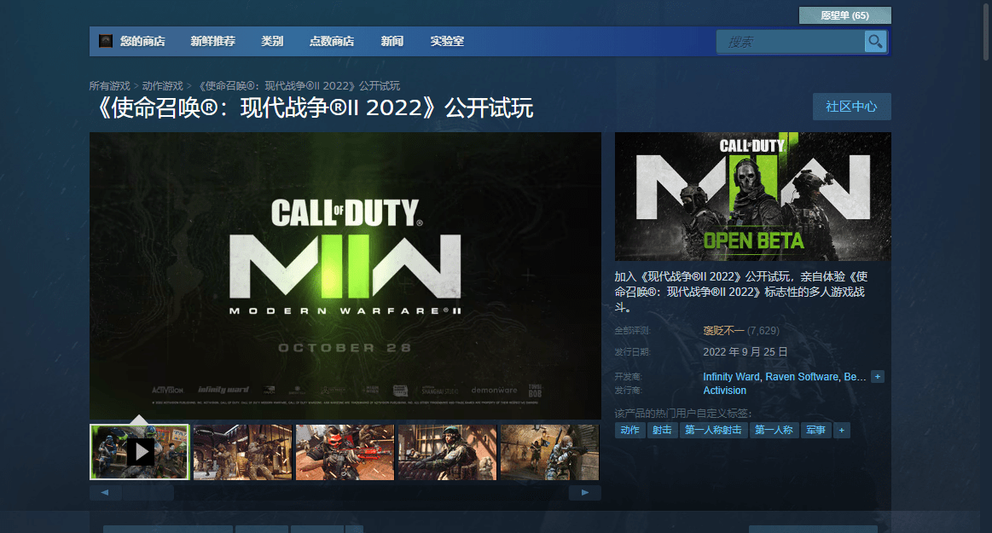The height and width of the screenshot is (533, 992).
Task: Click the Infinity Ward developer link
Action: [731, 377]
